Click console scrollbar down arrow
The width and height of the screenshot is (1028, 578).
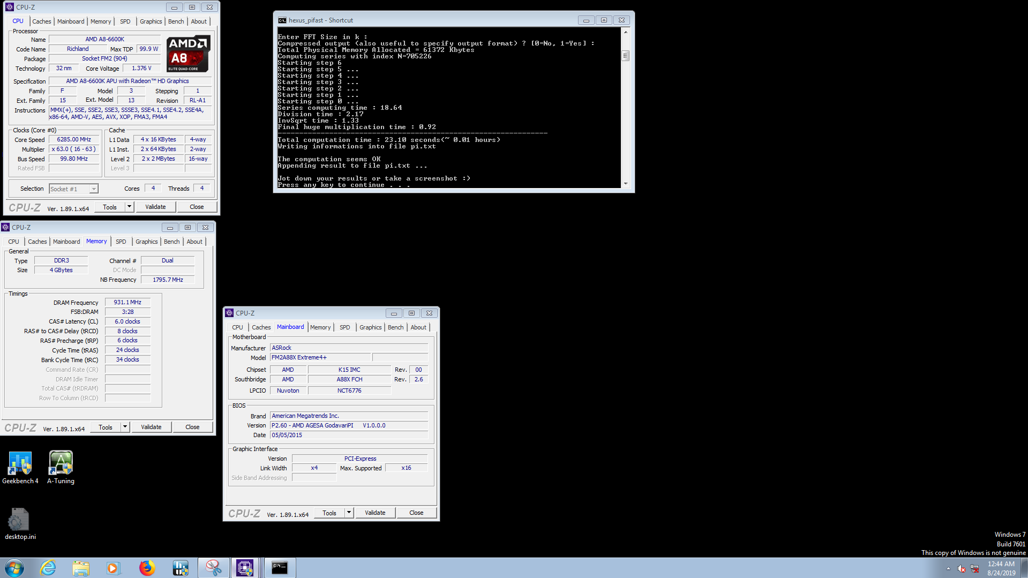point(625,183)
